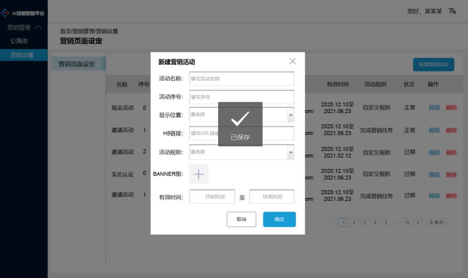
Task: Click the 新建营销活动 button
Action: (x=433, y=64)
